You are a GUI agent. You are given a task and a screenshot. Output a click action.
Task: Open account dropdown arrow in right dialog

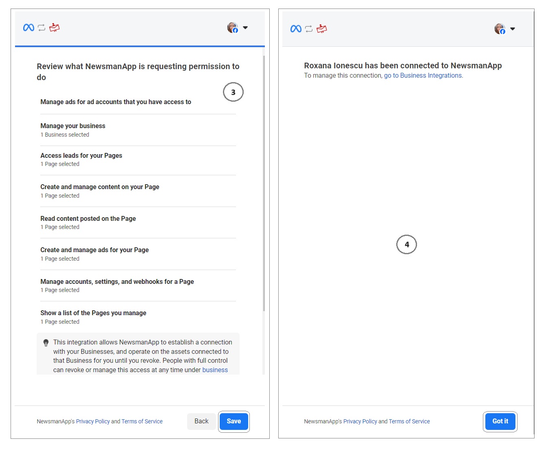point(513,29)
